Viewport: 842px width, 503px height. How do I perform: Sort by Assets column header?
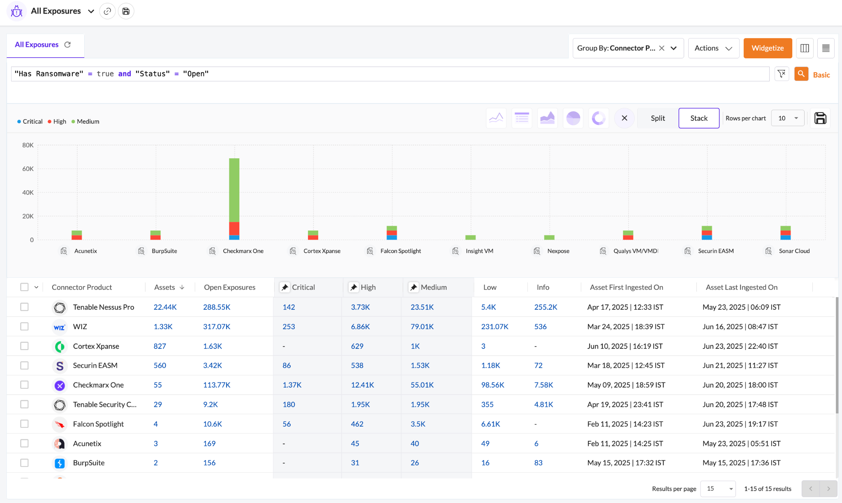coord(169,287)
